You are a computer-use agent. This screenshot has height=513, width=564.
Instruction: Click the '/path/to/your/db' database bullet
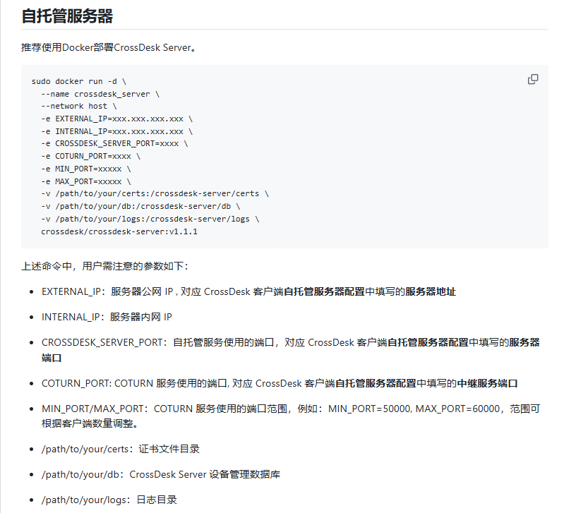click(x=161, y=474)
